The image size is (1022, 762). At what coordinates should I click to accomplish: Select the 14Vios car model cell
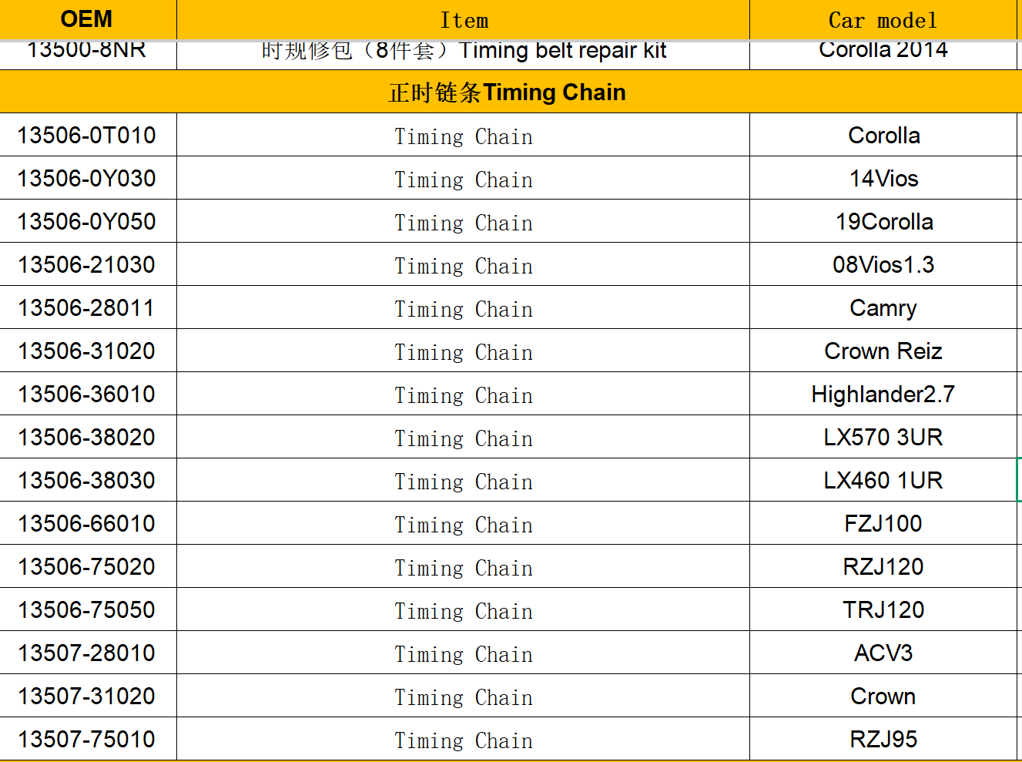tap(883, 179)
